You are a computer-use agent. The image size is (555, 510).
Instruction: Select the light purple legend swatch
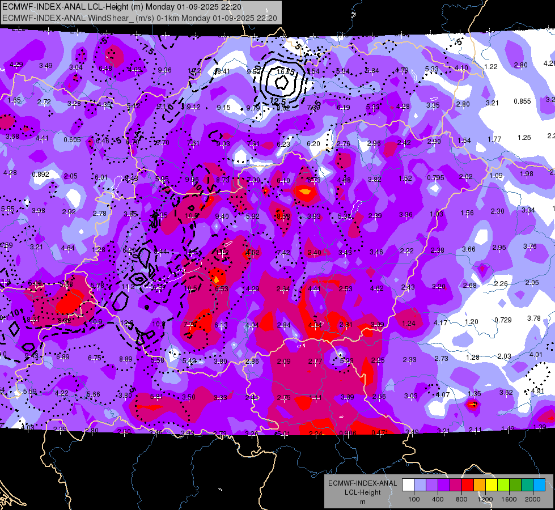point(432,485)
